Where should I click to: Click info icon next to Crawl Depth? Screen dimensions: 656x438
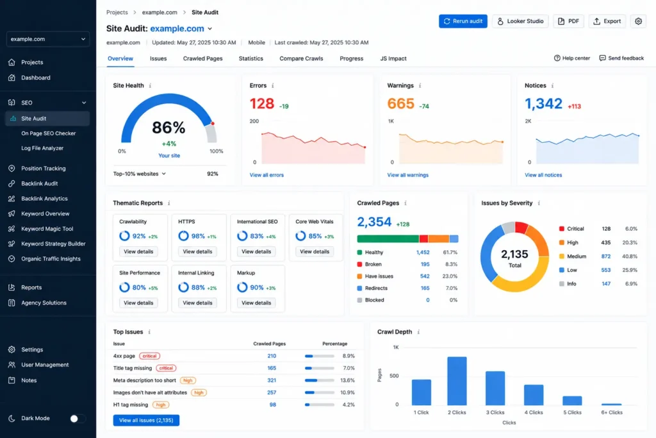click(418, 332)
